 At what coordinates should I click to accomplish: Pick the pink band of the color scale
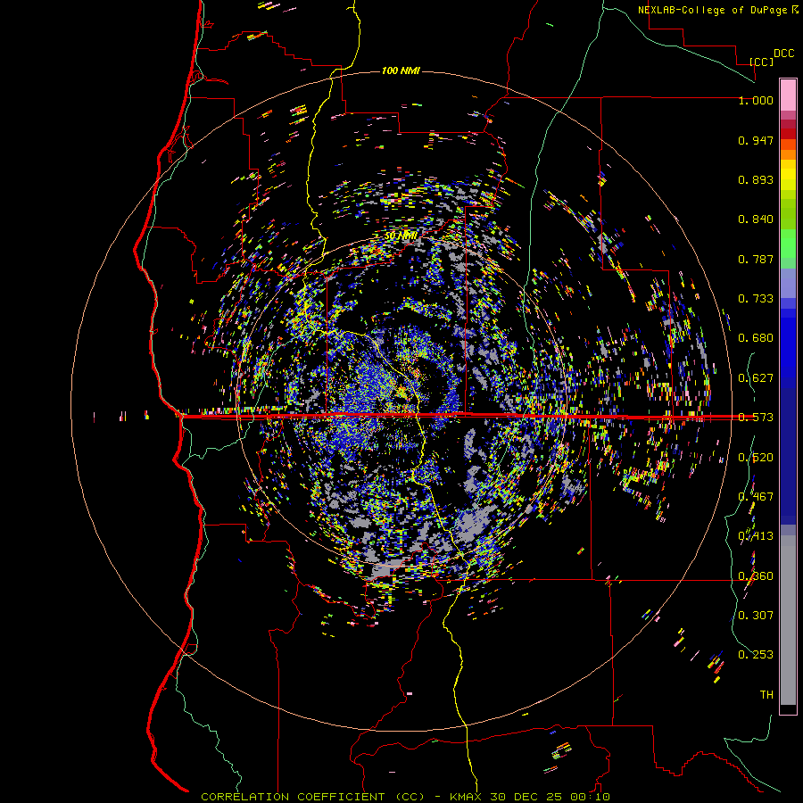pyautogui.click(x=788, y=95)
